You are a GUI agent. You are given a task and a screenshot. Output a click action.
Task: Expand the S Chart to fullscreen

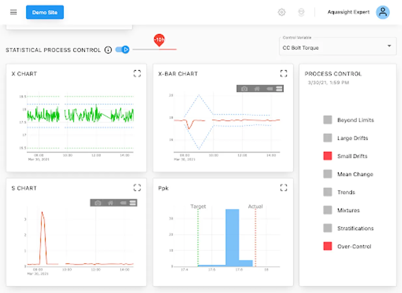[137, 188]
